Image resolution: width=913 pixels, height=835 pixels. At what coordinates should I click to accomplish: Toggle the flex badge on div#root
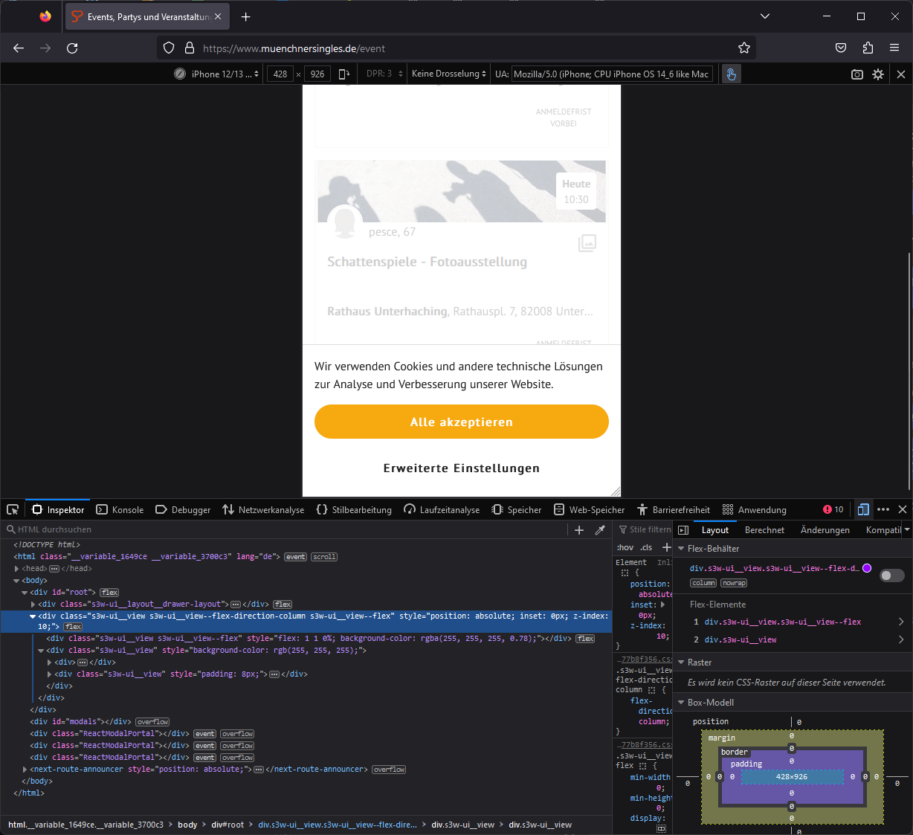click(x=109, y=593)
